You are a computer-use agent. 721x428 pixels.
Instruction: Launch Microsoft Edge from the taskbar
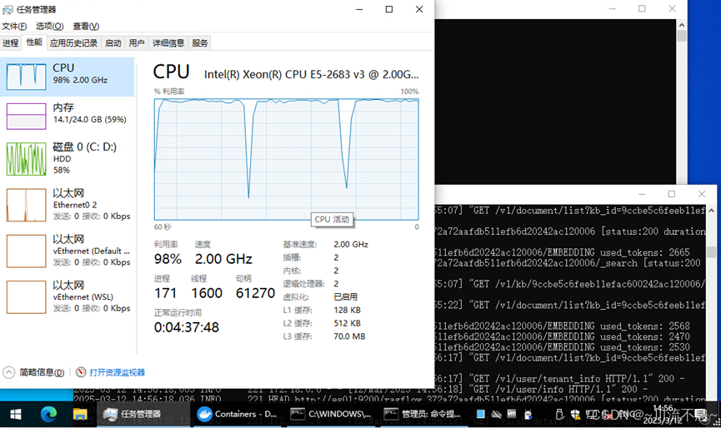[x=48, y=414]
